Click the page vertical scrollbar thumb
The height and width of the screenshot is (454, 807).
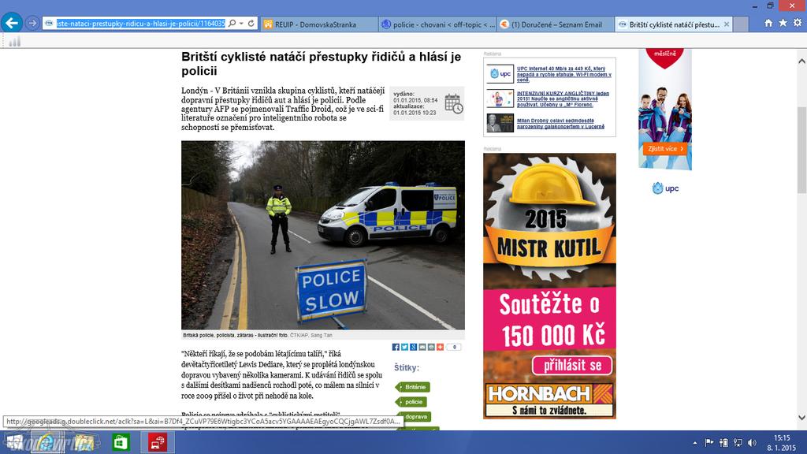click(x=801, y=151)
